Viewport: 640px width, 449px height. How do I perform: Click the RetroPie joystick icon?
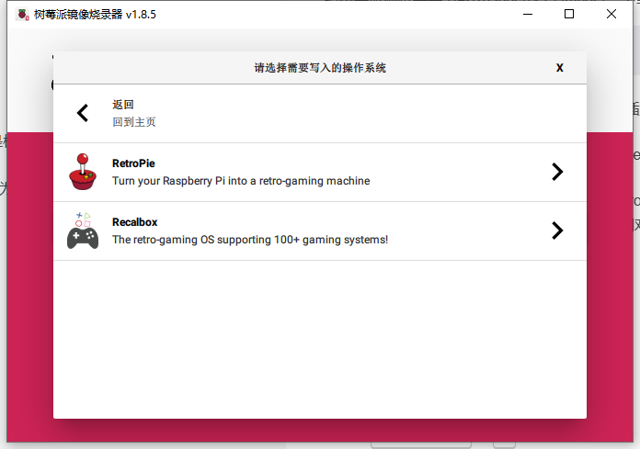click(83, 172)
